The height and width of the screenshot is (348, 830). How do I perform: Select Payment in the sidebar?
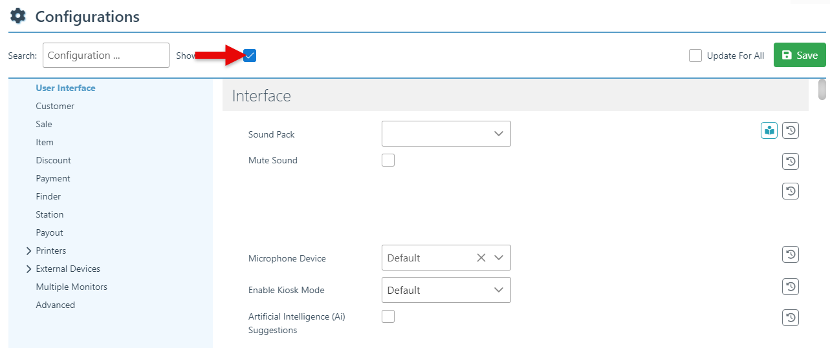(x=53, y=178)
